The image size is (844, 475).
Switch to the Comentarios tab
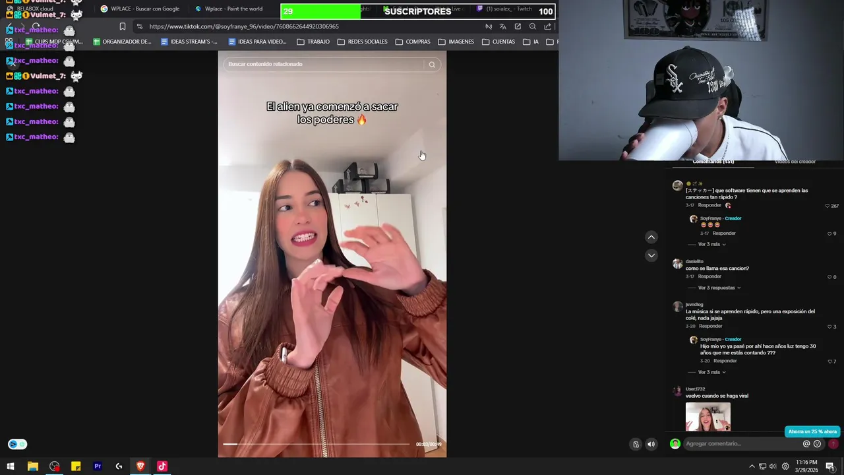click(713, 162)
